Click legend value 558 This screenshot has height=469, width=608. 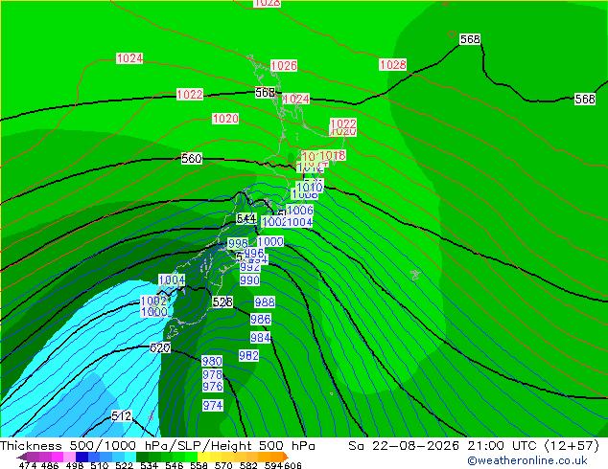click(199, 465)
